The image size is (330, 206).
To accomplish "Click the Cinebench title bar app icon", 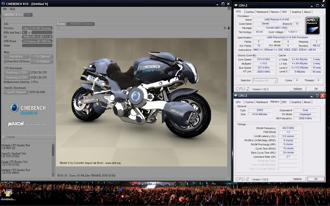I will click(3, 3).
